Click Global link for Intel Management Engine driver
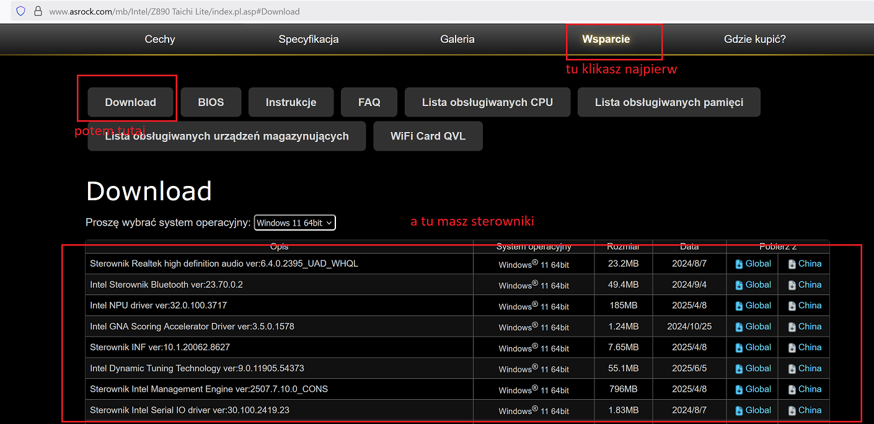Image resolution: width=874 pixels, height=424 pixels. point(757,389)
